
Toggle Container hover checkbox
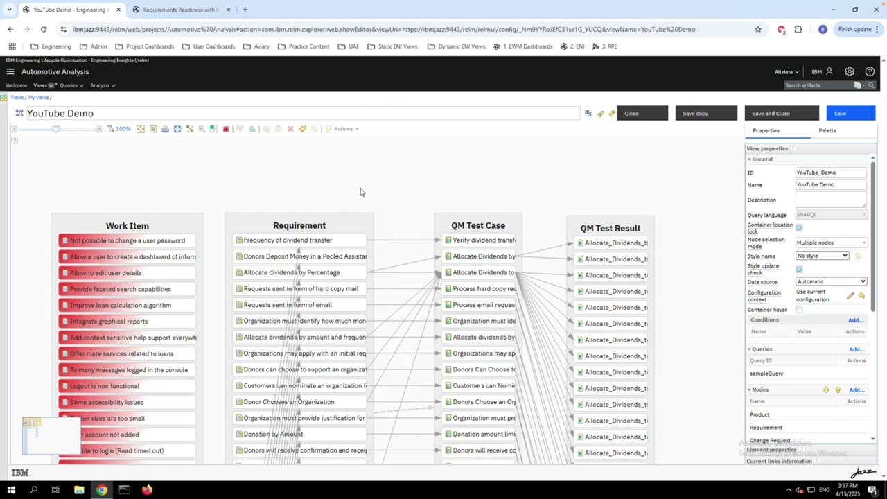(x=799, y=310)
